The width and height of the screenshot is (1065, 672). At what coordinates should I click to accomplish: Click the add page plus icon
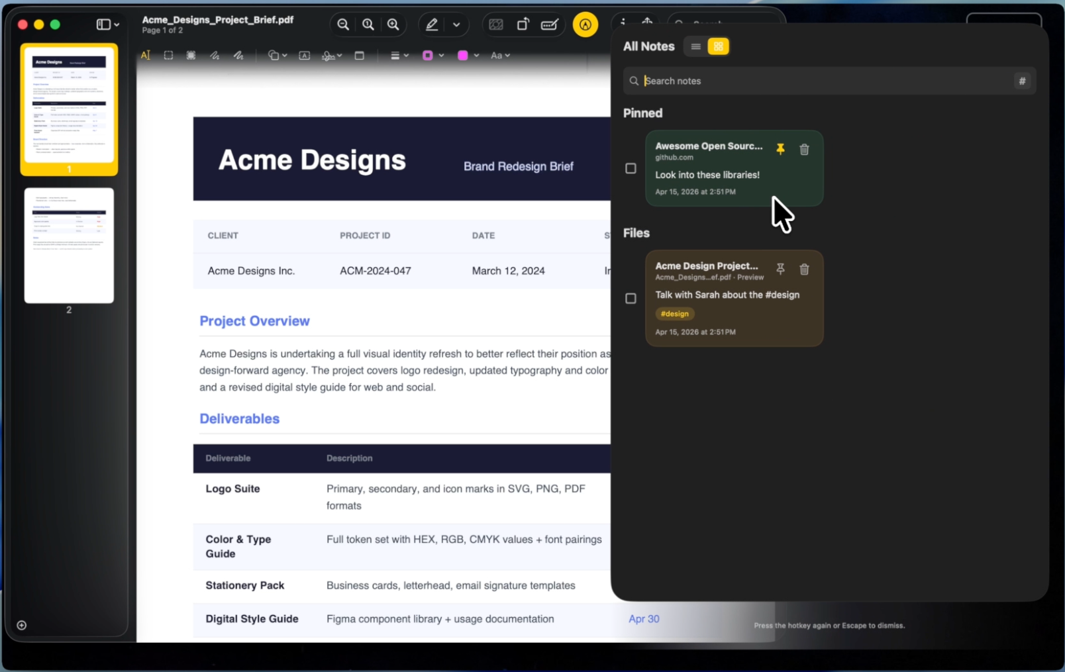(x=22, y=625)
